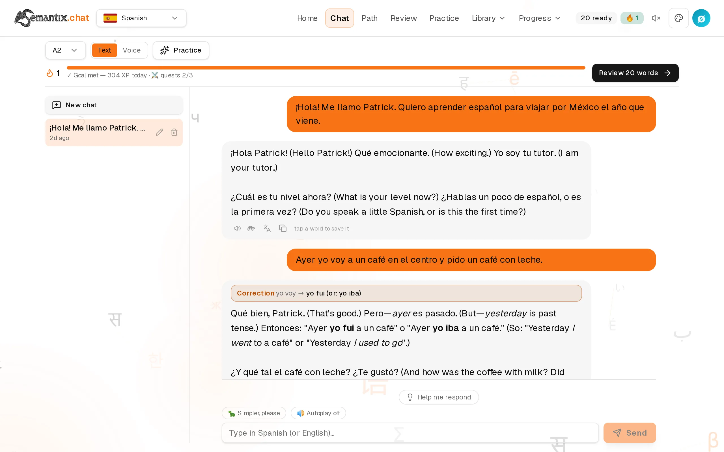Click the streak flame badge in header

pos(632,18)
